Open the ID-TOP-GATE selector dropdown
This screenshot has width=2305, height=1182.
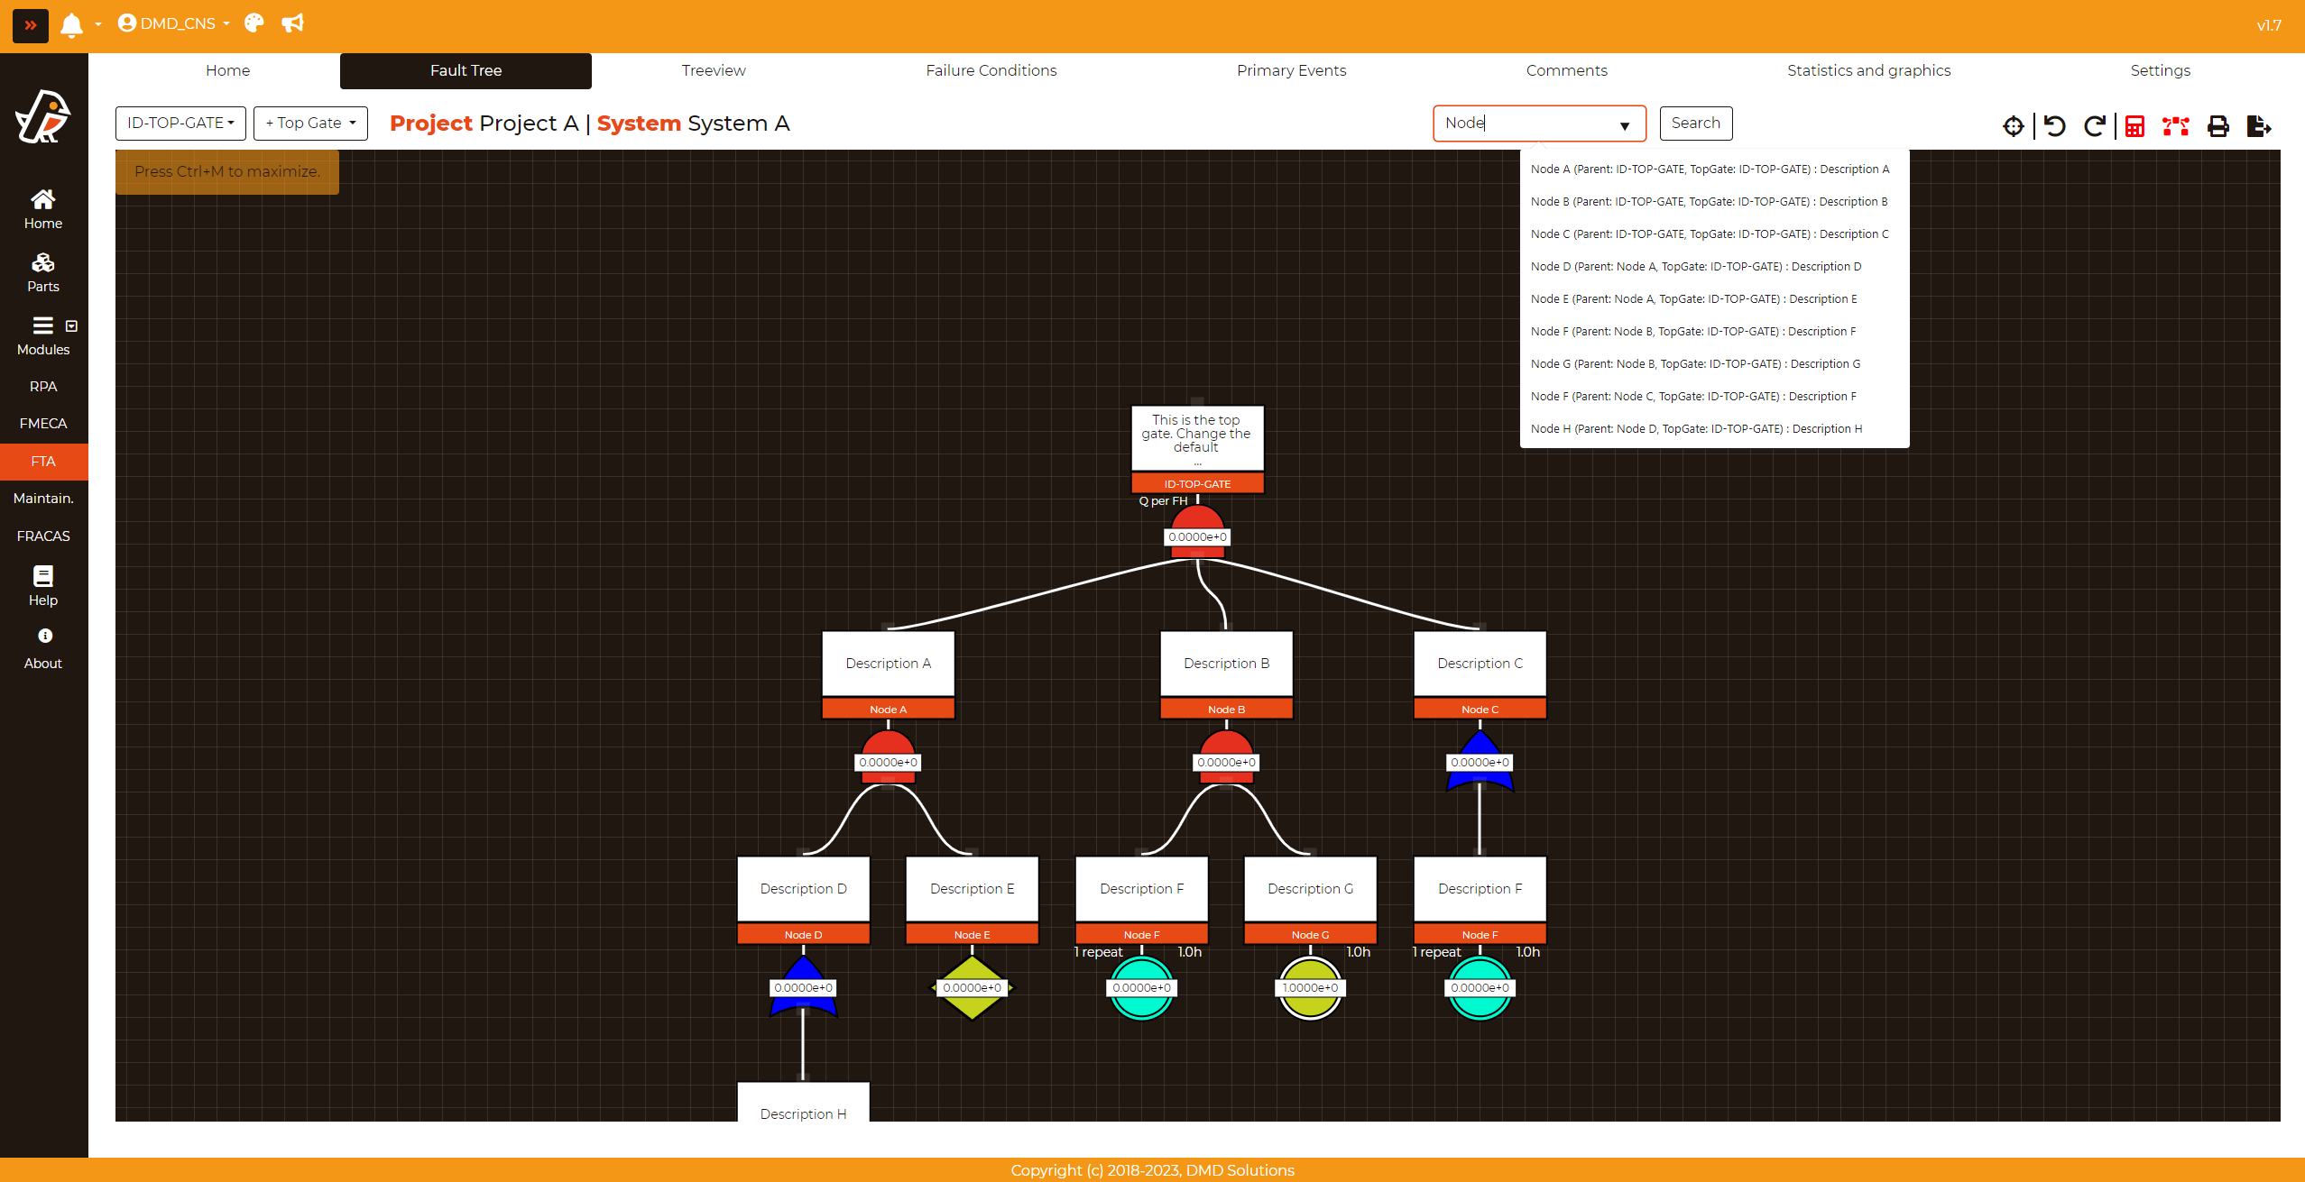click(180, 123)
